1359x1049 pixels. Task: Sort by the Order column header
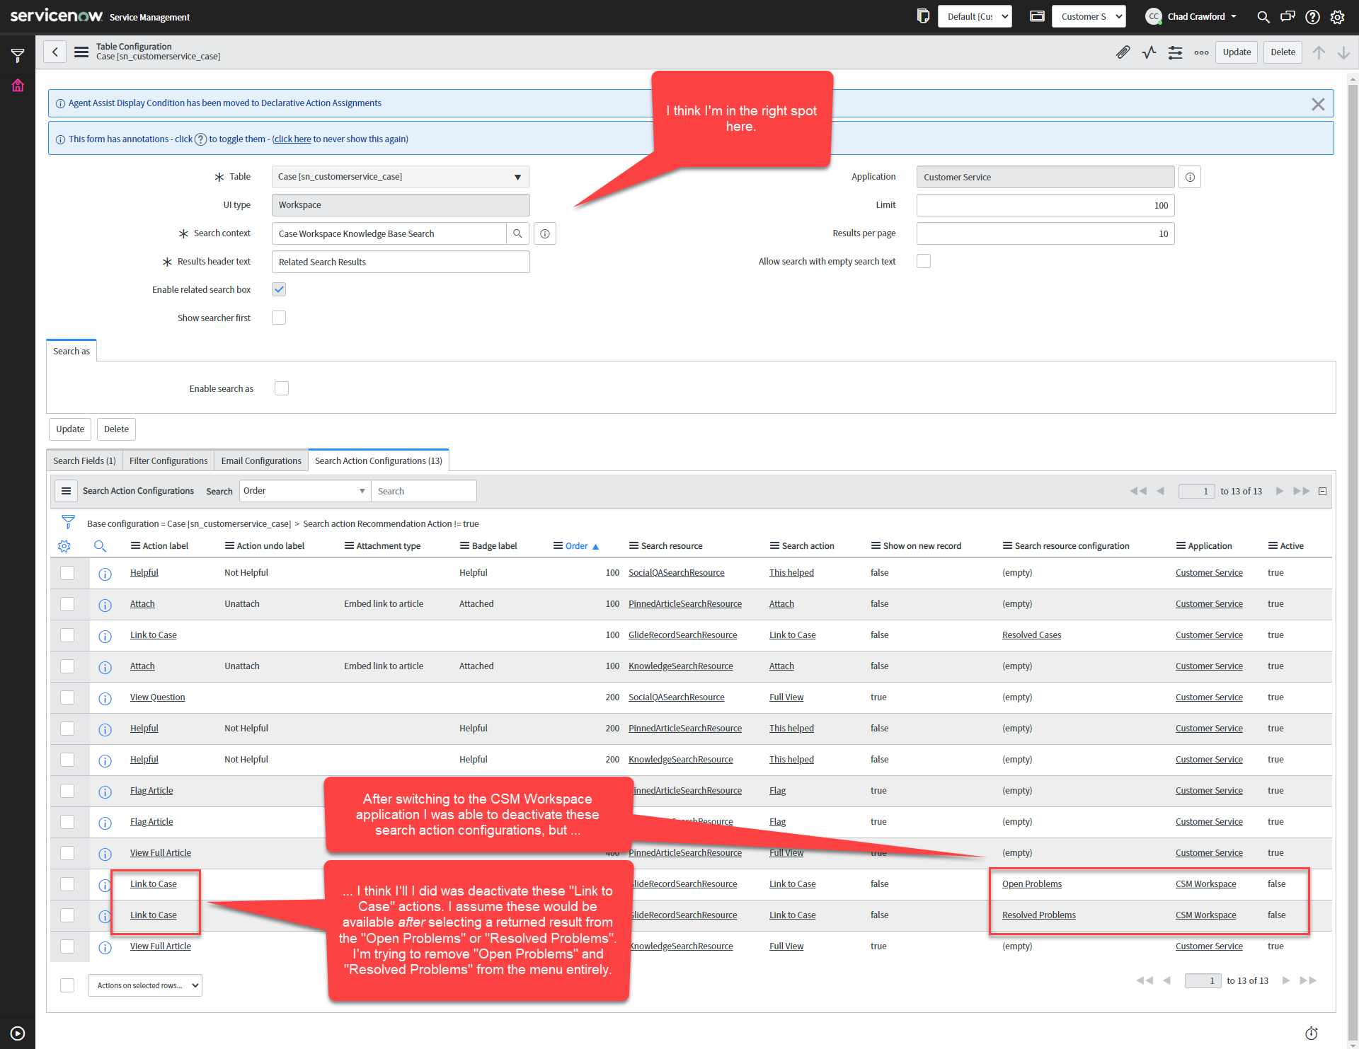(577, 546)
